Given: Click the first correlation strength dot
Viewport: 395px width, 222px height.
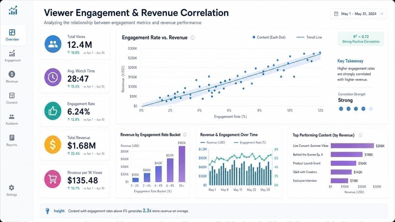Looking at the screenshot, I should 341,109.
